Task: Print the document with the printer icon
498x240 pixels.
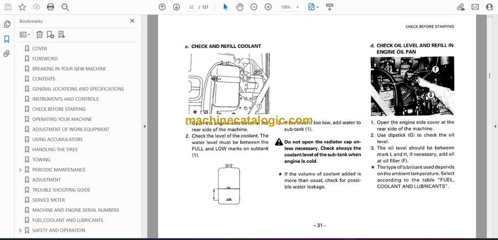Action: coord(50,7)
